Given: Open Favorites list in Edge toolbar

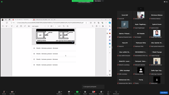Looking at the screenshot, I should 95,23.
